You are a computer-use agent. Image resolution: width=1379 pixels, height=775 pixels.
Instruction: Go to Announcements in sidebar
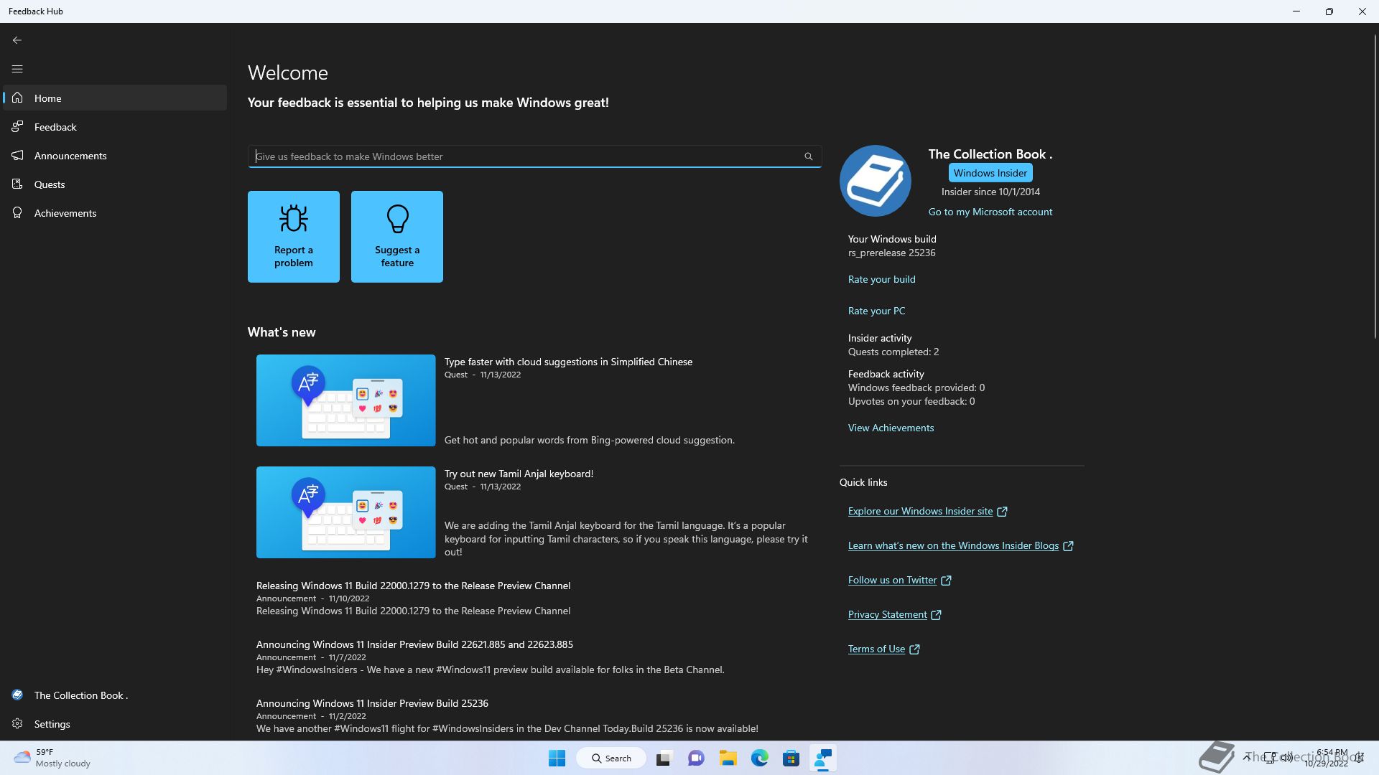(115, 156)
